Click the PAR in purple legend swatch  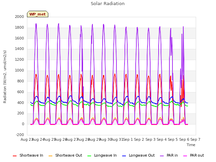162,156
